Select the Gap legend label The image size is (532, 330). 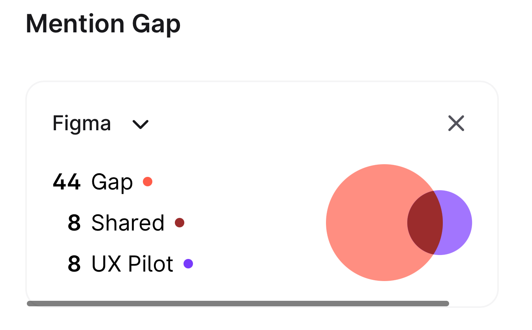point(112,182)
